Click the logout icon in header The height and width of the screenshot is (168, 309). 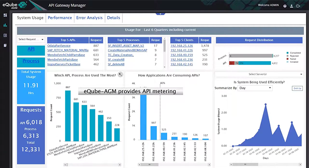[x=298, y=6]
